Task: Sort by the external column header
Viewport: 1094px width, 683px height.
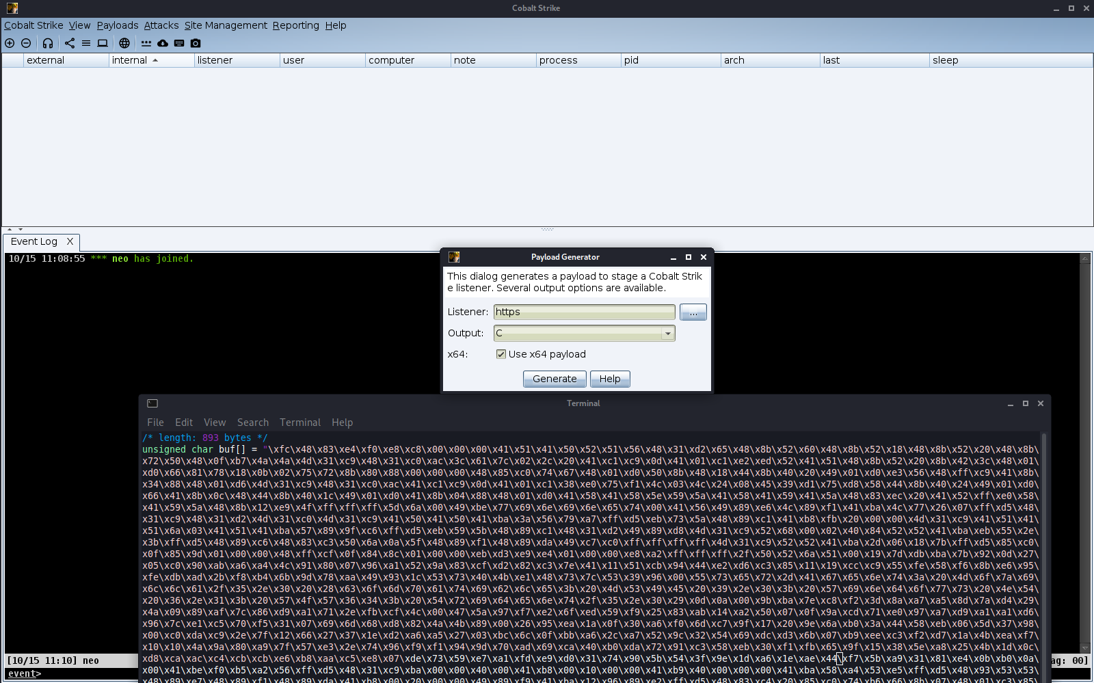Action: (x=66, y=60)
